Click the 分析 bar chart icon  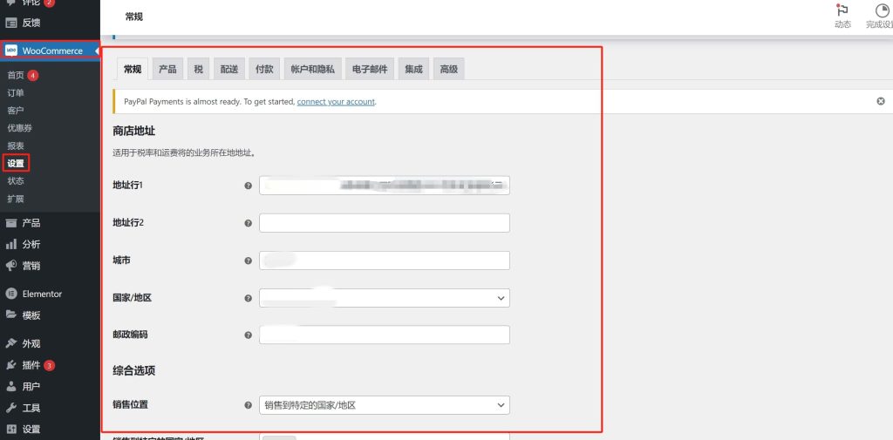pyautogui.click(x=10, y=244)
